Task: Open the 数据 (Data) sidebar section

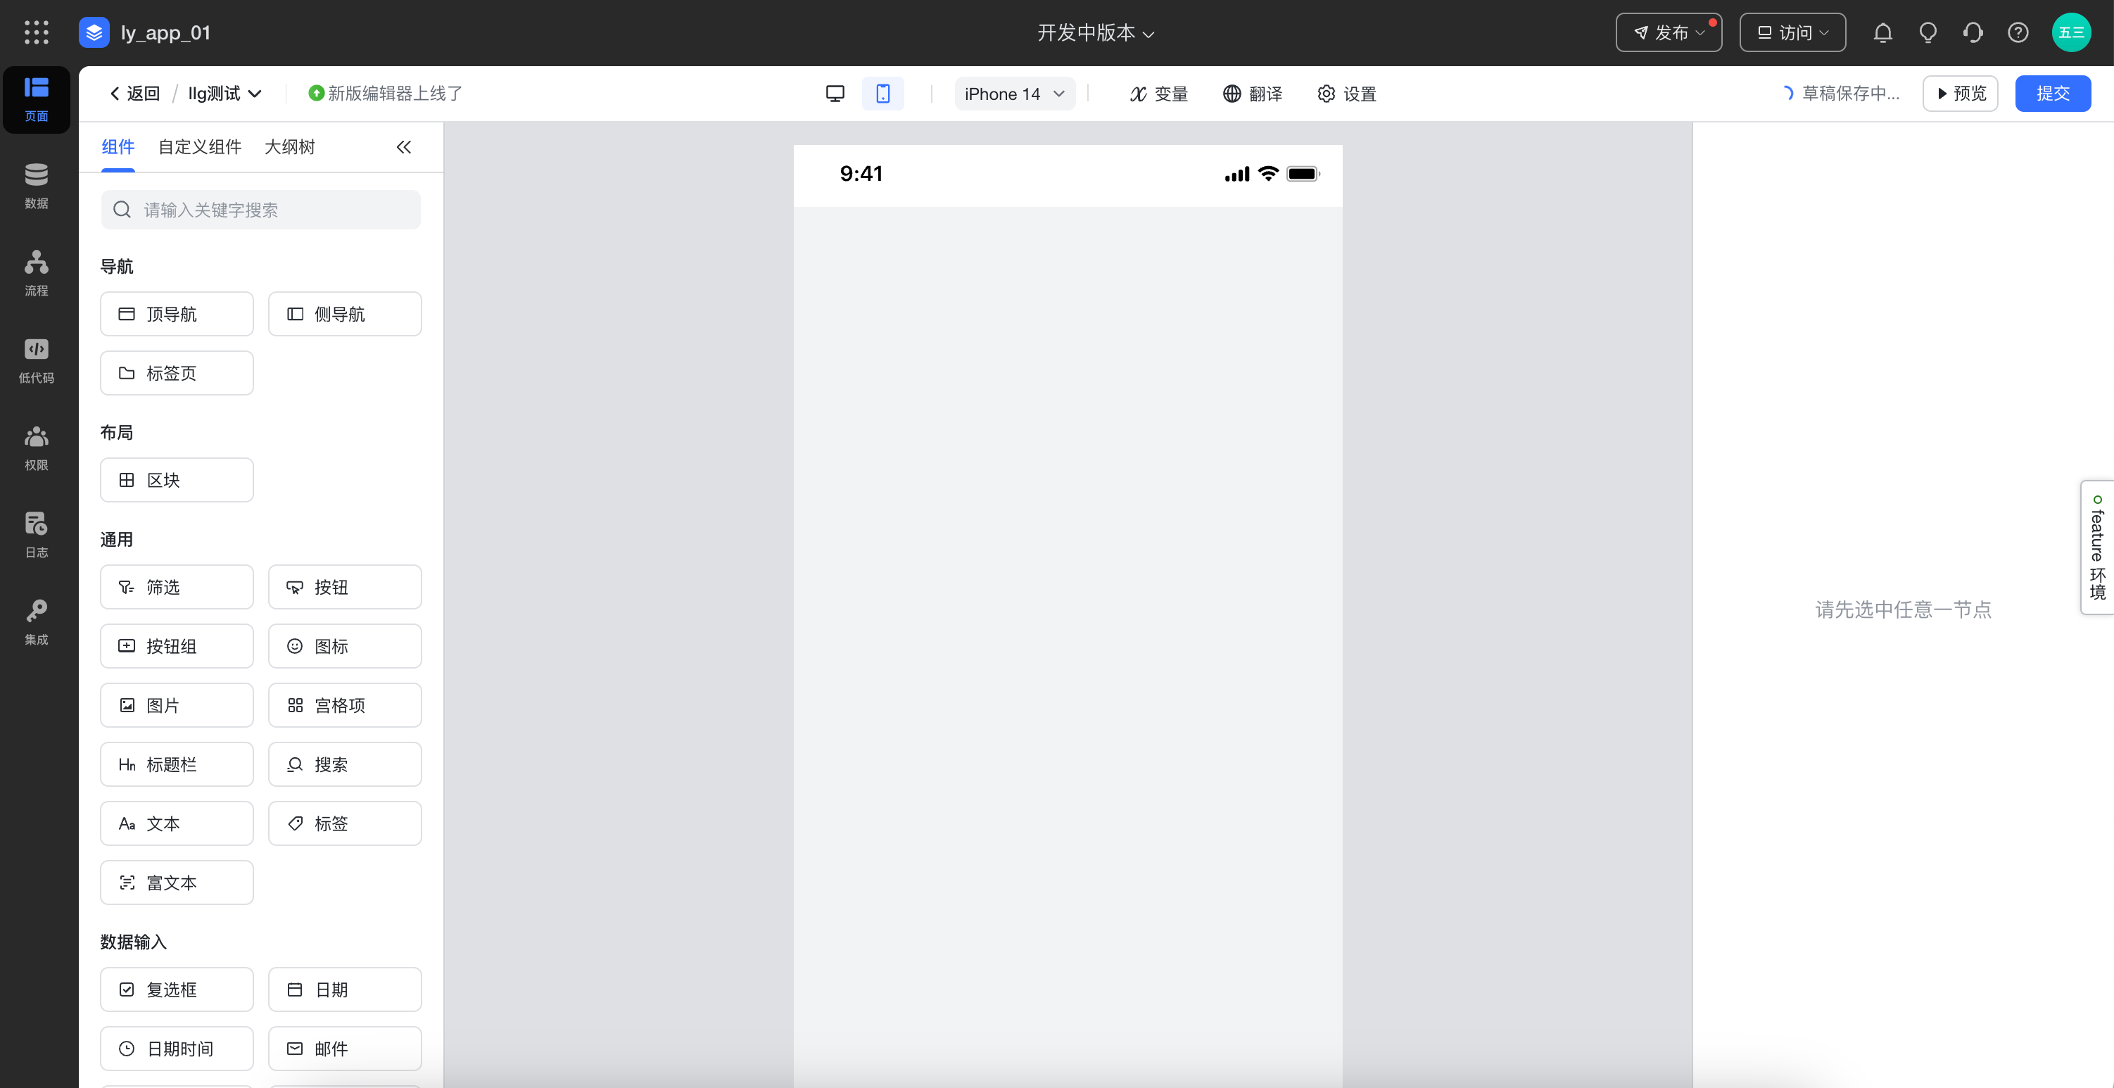Action: [x=36, y=185]
